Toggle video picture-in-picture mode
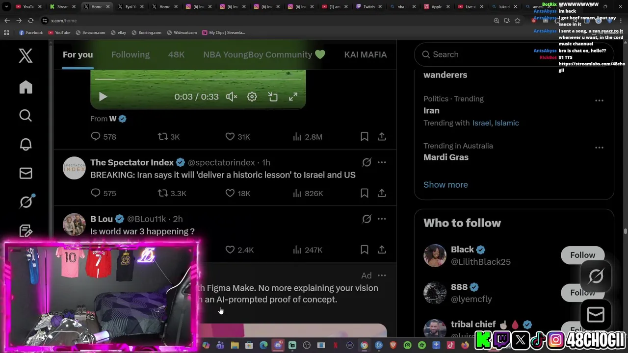The width and height of the screenshot is (628, 353). pos(273,97)
